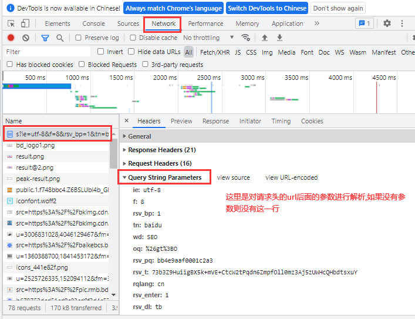Click Don't show again button
Image resolution: width=415 pixels, height=319 pixels.
338,8
